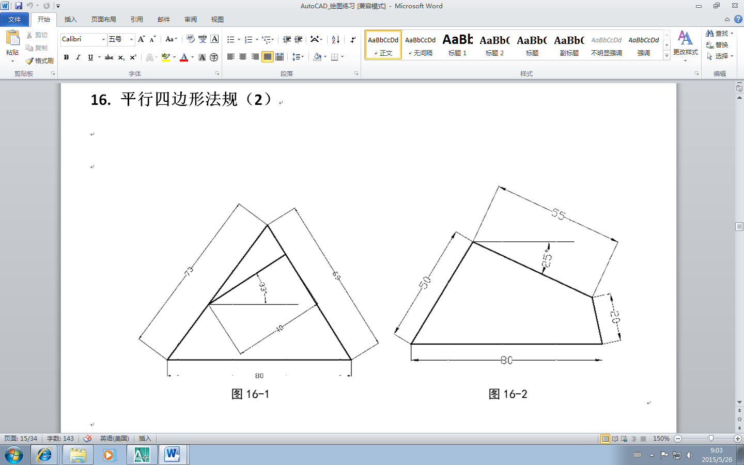
Task: Apply the Heading 2 style
Action: click(494, 44)
